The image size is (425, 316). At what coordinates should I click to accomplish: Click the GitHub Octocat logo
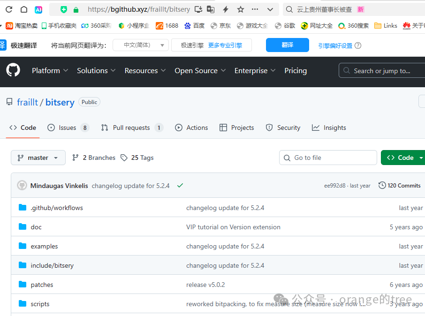pos(13,70)
